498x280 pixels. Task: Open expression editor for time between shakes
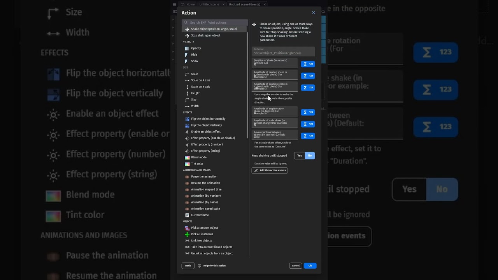(308, 136)
